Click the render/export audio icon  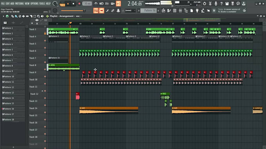[x=233, y=4]
